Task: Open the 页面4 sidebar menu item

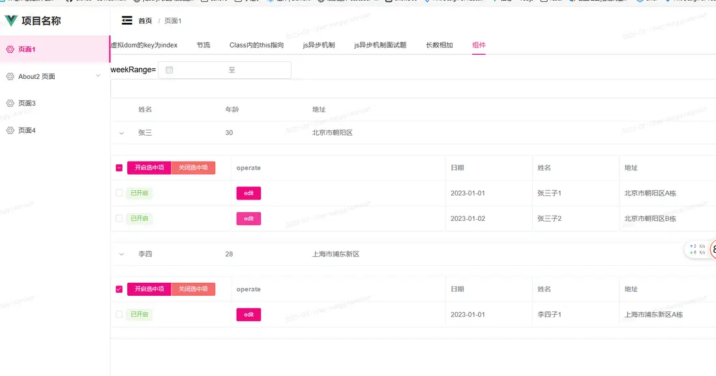Action: tap(55, 130)
